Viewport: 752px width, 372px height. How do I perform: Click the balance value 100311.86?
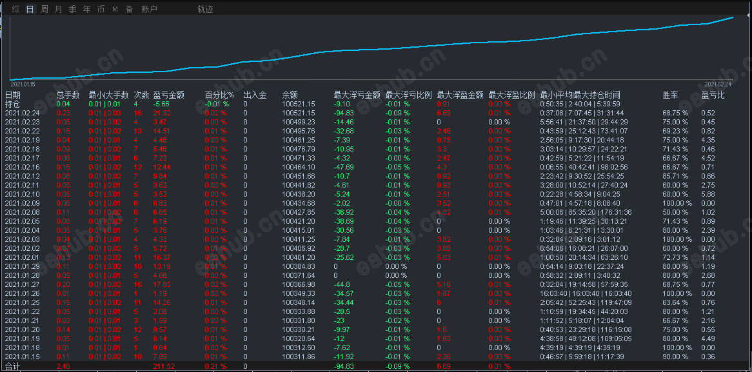pos(299,357)
